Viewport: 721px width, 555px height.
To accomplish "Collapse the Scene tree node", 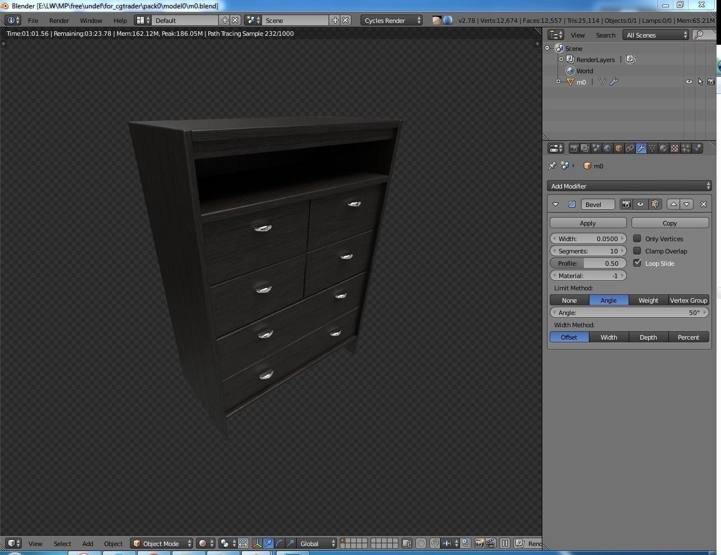I will [547, 48].
